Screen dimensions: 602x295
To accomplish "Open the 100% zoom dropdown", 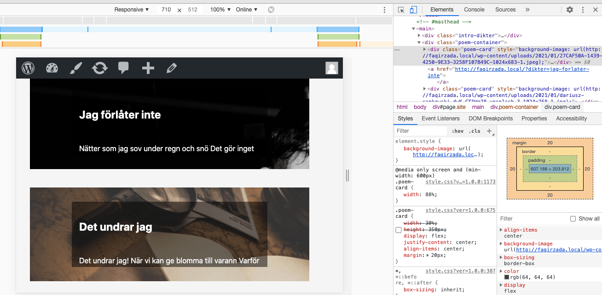I will click(220, 10).
